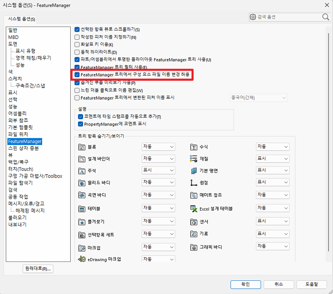The image size is (333, 294).
Task: Enable 느린 더블 클릭으로 이름 편집 checkbox
Action: pyautogui.click(x=77, y=90)
